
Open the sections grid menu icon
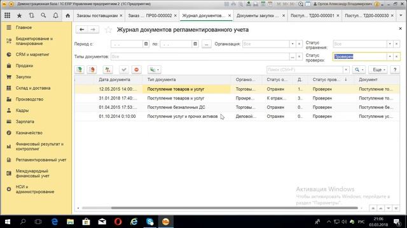tap(7, 15)
